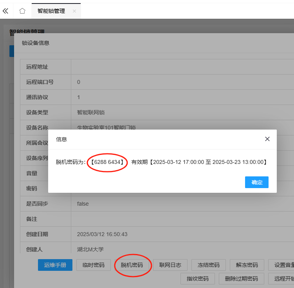The width and height of the screenshot is (294, 288).
Task: Click the 指纹密码 button
Action: coord(198,279)
